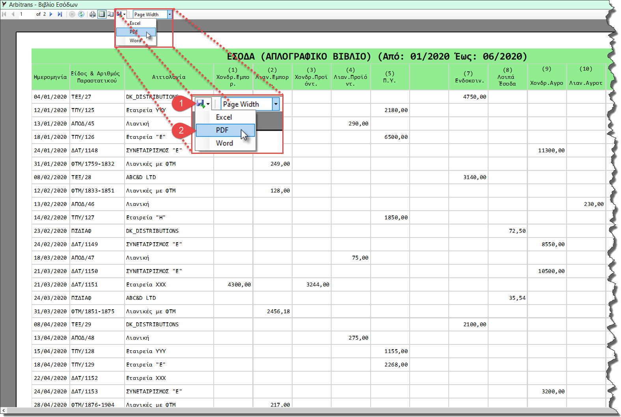Open page setup via open-book icon
621x417 pixels.
pos(111,14)
